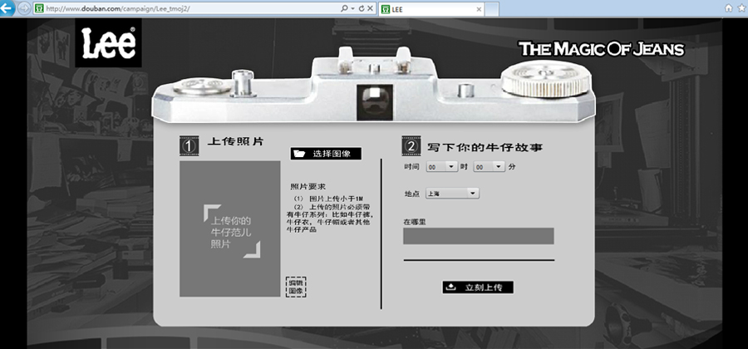Click the browser forward arrow
Screen dimensions: 748x349
pos(24,8)
